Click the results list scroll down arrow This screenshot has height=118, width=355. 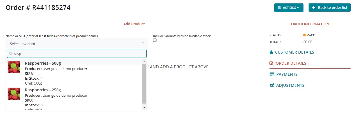pyautogui.click(x=144, y=107)
